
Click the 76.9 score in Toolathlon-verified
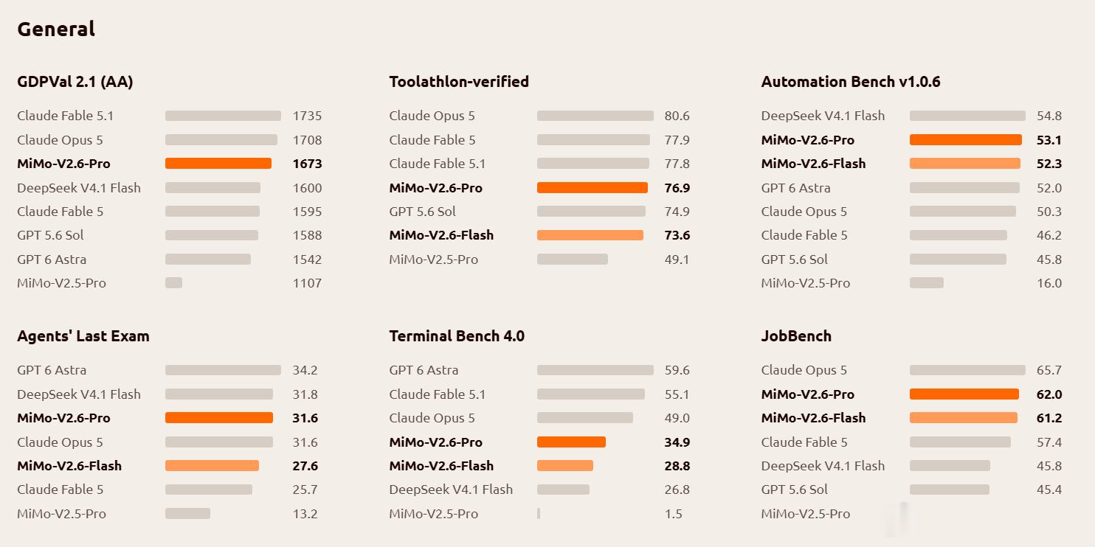click(x=677, y=188)
